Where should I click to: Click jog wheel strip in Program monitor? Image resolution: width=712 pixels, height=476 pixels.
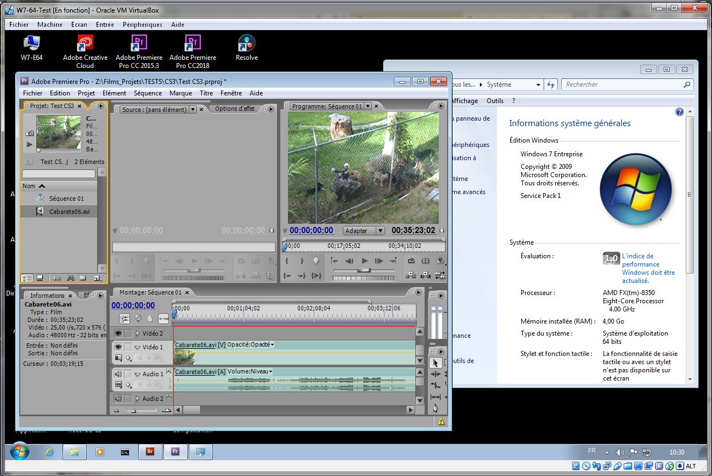(x=364, y=278)
